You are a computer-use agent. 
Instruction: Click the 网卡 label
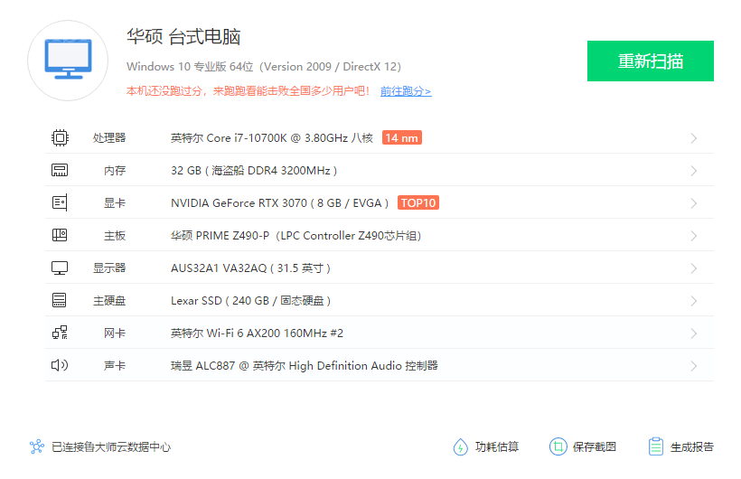coord(115,333)
